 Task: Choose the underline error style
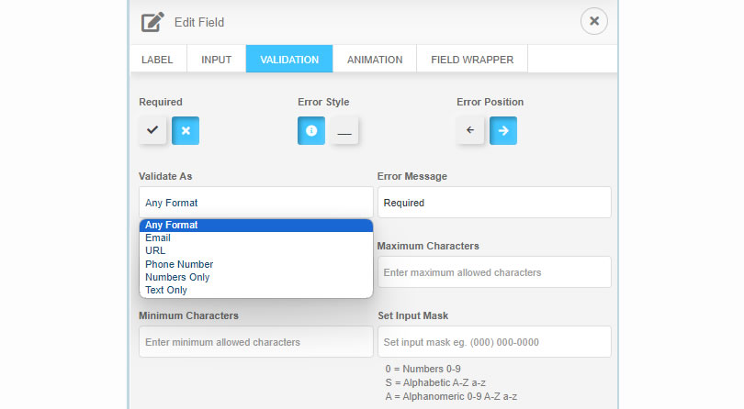344,130
